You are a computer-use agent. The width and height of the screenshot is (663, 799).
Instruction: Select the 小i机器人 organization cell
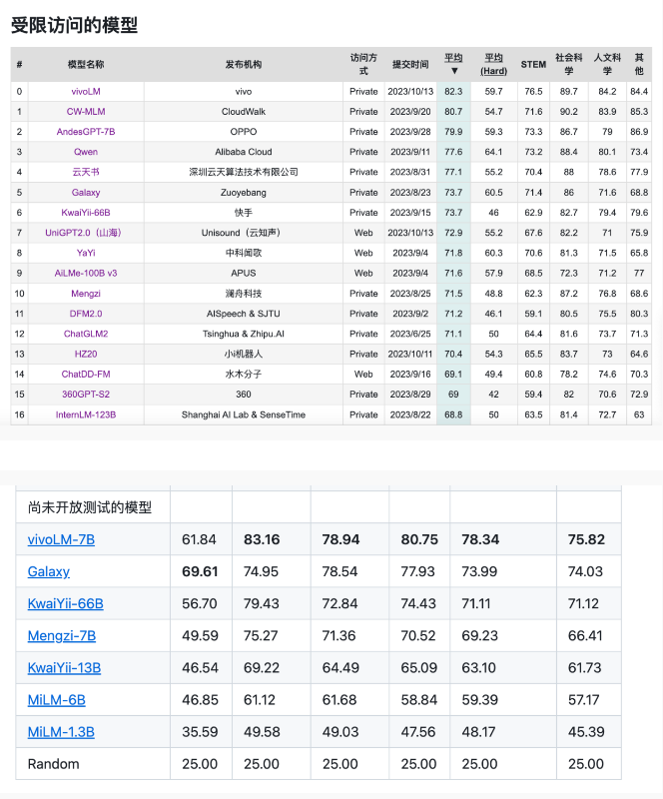(244, 354)
